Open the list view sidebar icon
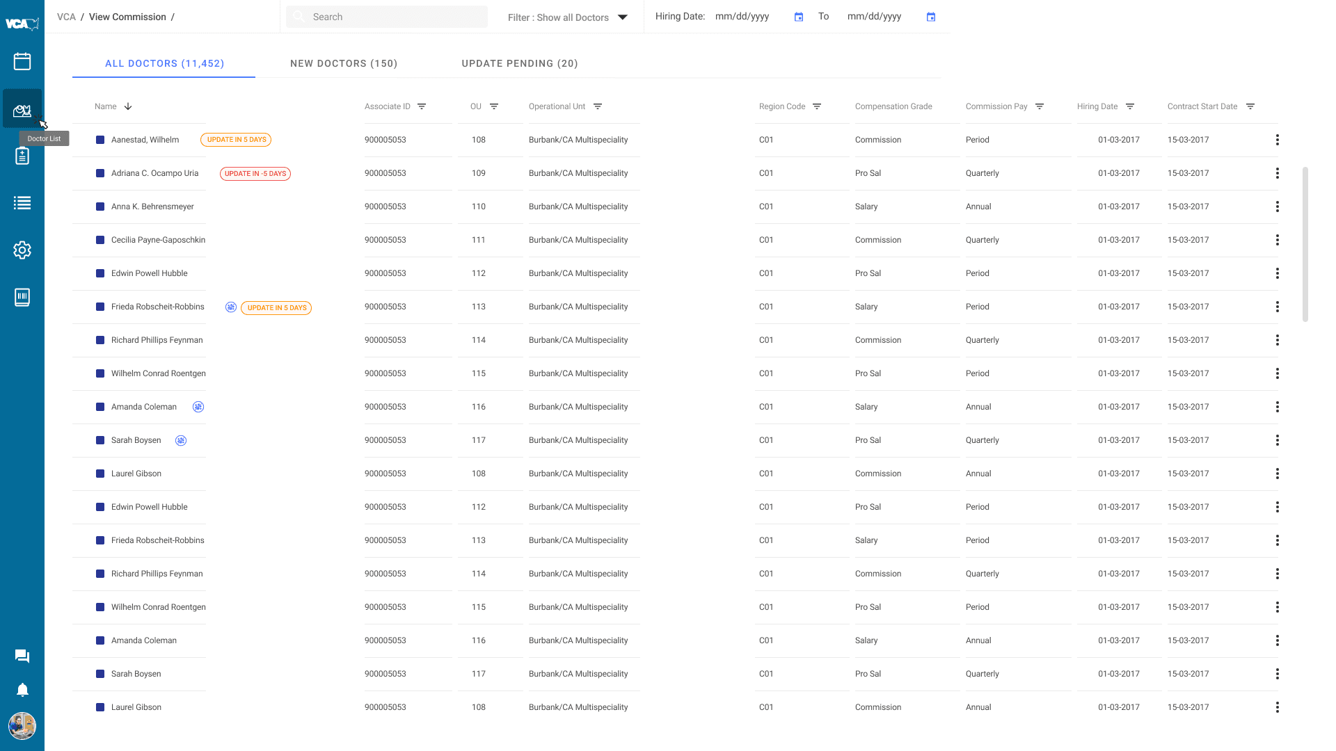 [x=22, y=203]
